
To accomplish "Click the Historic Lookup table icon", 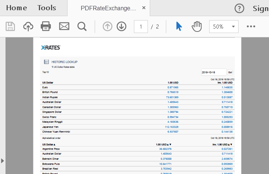I will click(x=46, y=62).
